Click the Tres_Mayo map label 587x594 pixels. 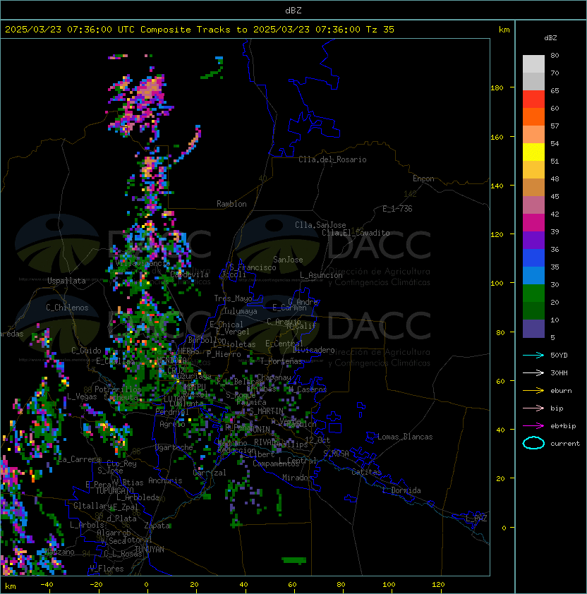point(233,298)
